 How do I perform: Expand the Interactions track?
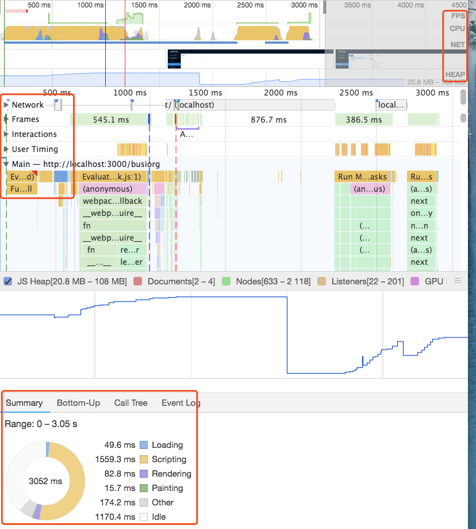(6, 134)
